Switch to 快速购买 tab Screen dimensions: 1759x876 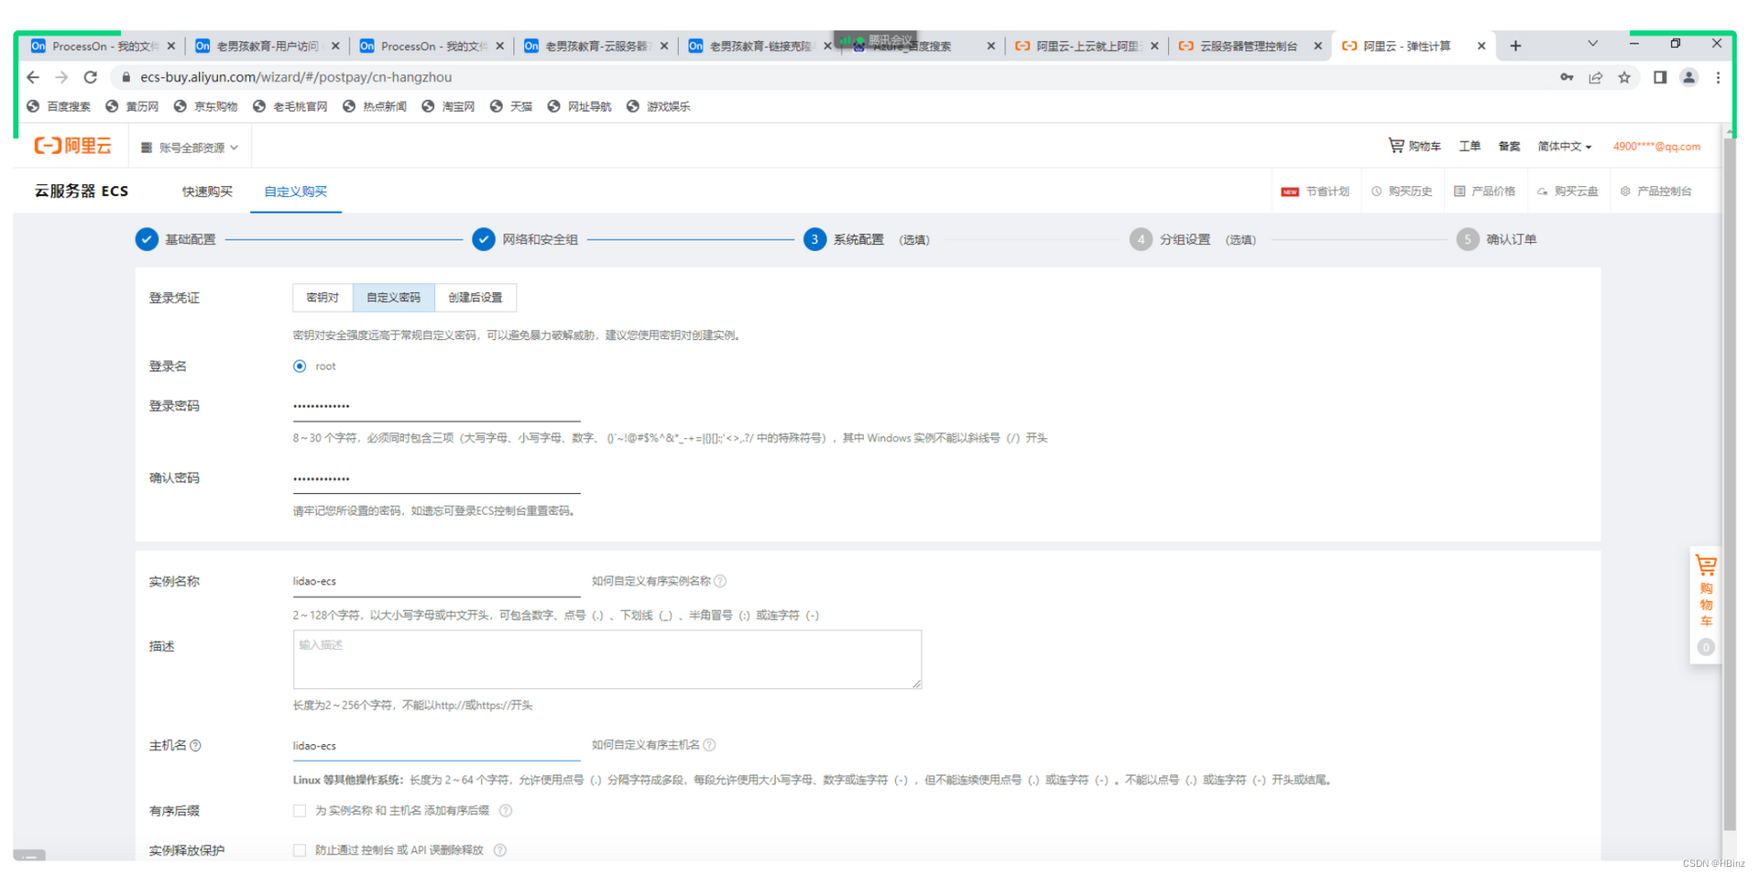tap(207, 192)
